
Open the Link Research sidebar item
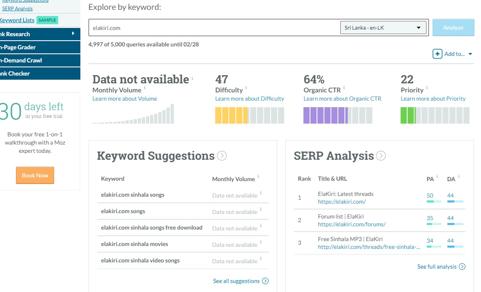pos(40,34)
